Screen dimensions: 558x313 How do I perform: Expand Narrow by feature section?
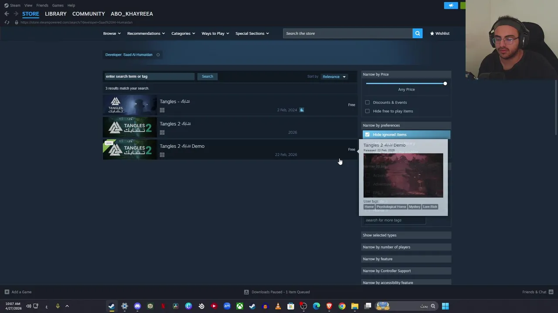click(x=406, y=259)
